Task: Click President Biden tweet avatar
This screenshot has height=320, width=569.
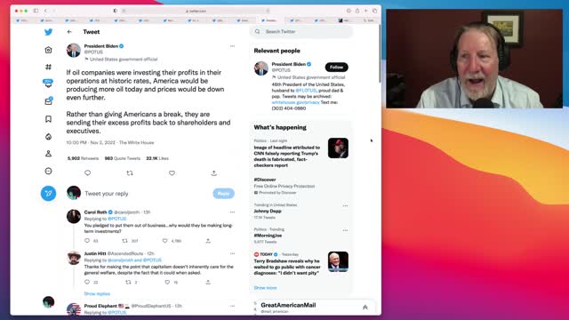Action: pyautogui.click(x=74, y=51)
